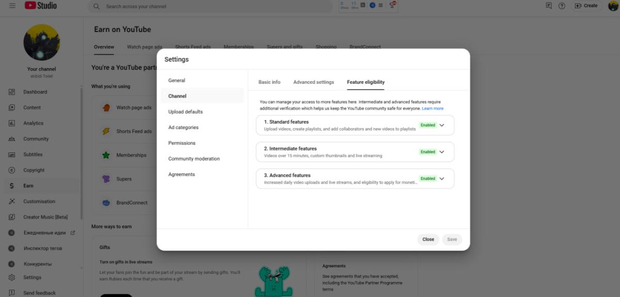The width and height of the screenshot is (620, 297).
Task: Open Agreements settings section
Action: (x=202, y=175)
